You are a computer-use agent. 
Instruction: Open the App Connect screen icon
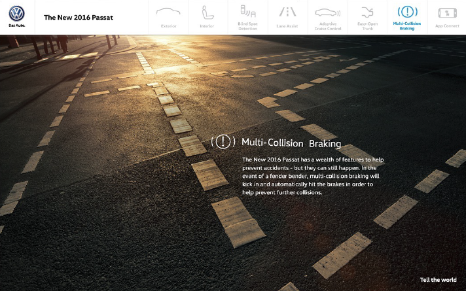pyautogui.click(x=447, y=12)
